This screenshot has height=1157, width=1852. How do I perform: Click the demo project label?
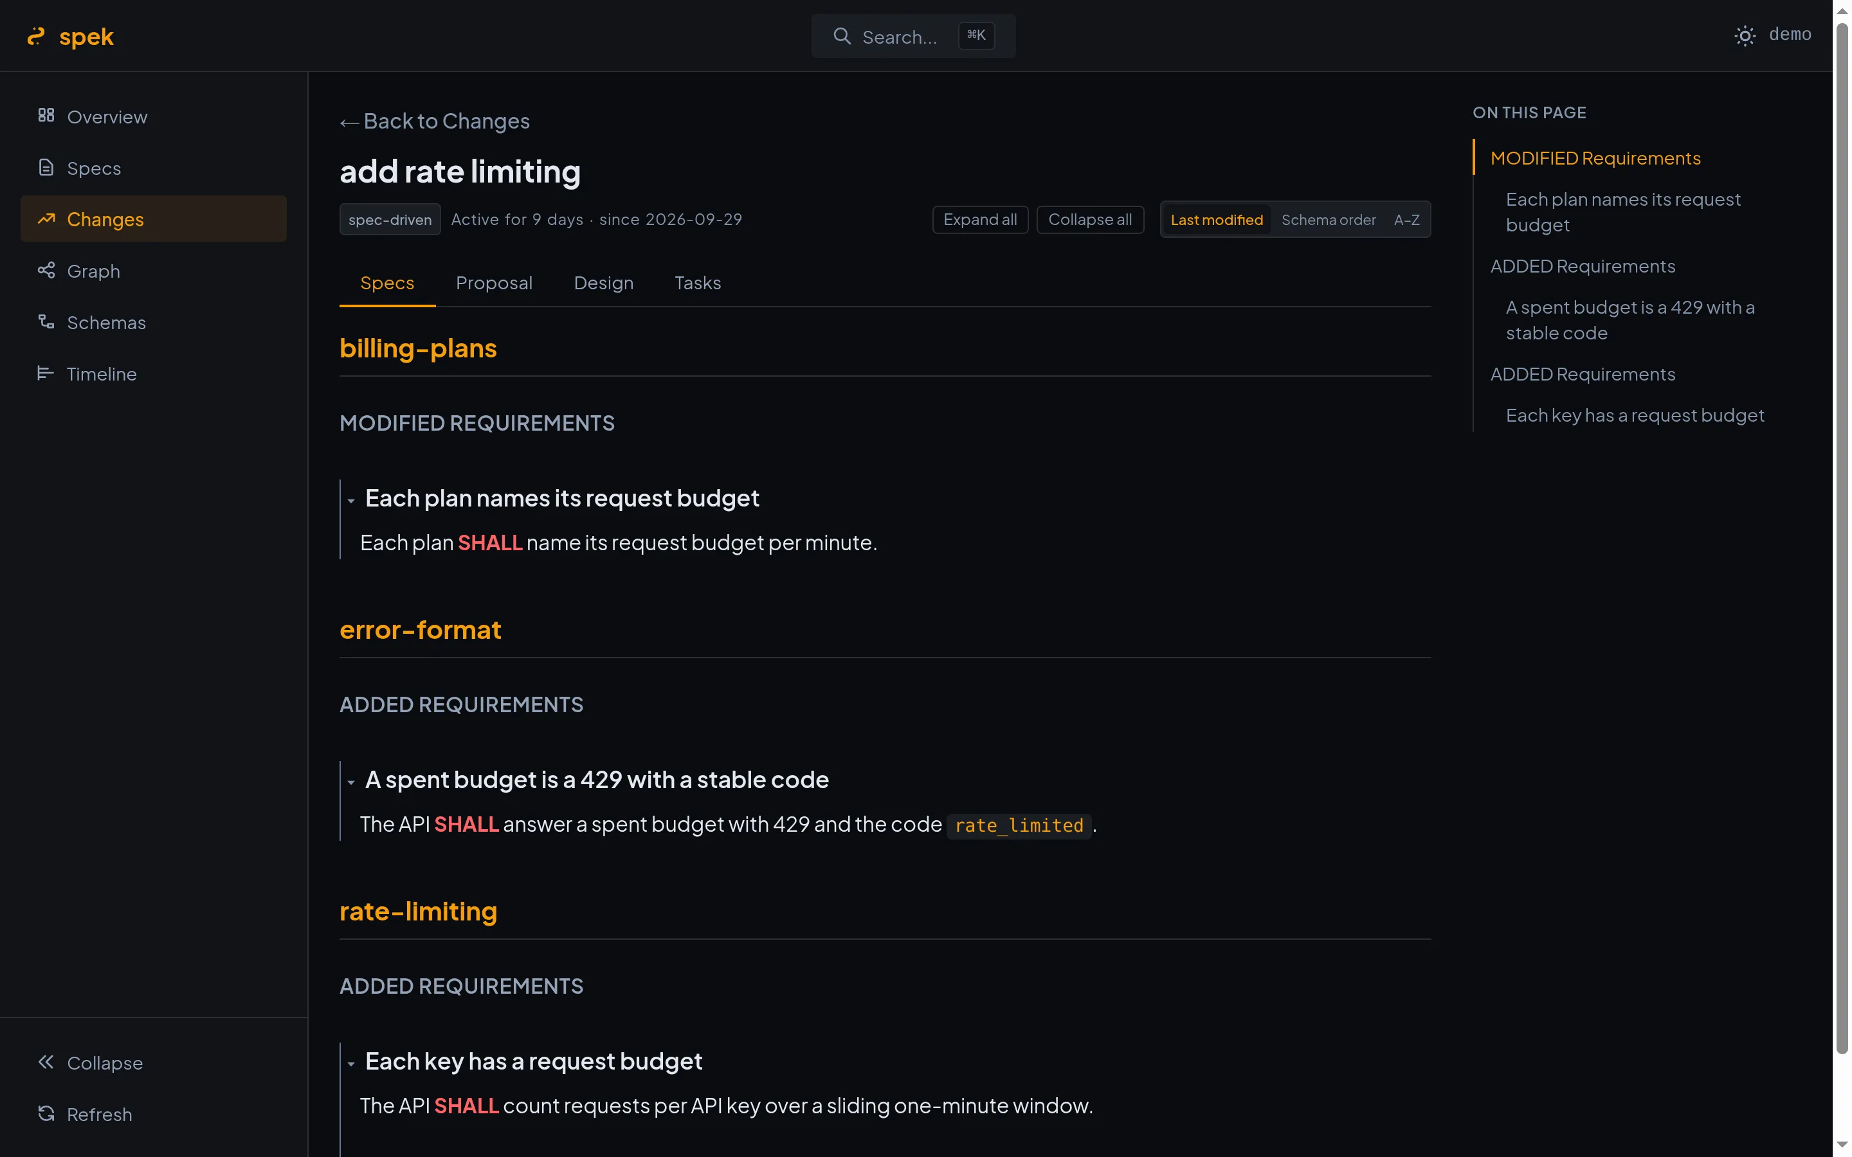1789,35
